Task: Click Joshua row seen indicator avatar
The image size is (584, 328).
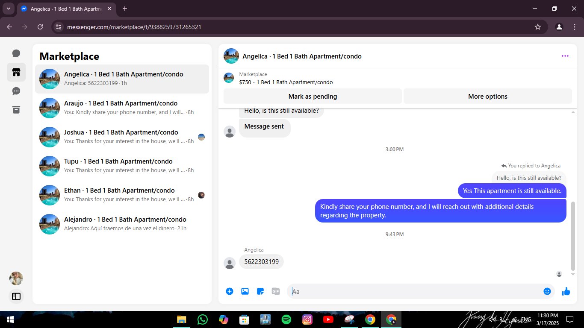Action: tap(201, 137)
